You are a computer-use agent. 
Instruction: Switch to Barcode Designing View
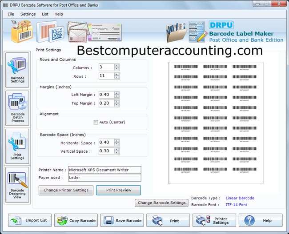17,185
